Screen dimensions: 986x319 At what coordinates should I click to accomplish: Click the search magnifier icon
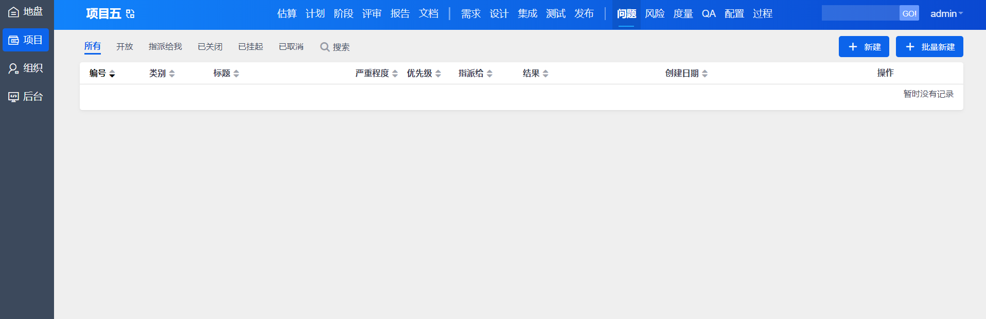325,47
